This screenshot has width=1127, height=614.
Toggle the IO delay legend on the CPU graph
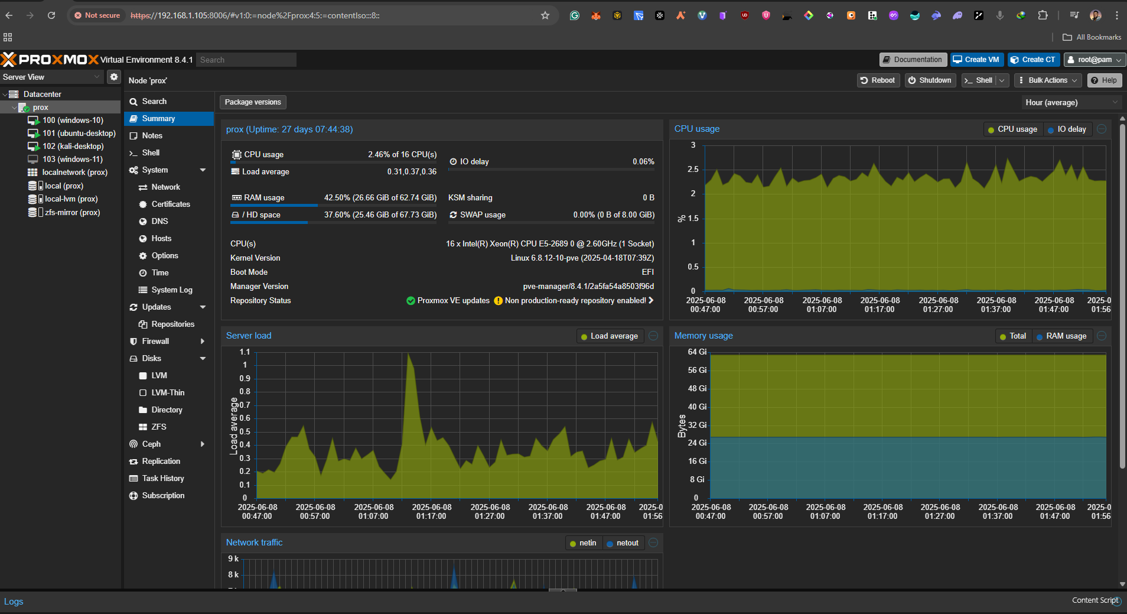pyautogui.click(x=1067, y=129)
